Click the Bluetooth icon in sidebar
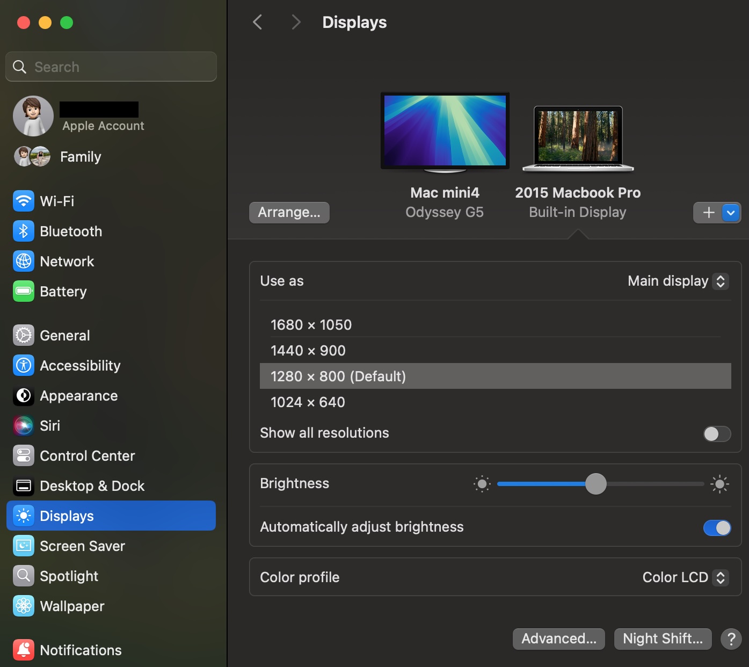Image resolution: width=749 pixels, height=667 pixels. click(x=24, y=231)
